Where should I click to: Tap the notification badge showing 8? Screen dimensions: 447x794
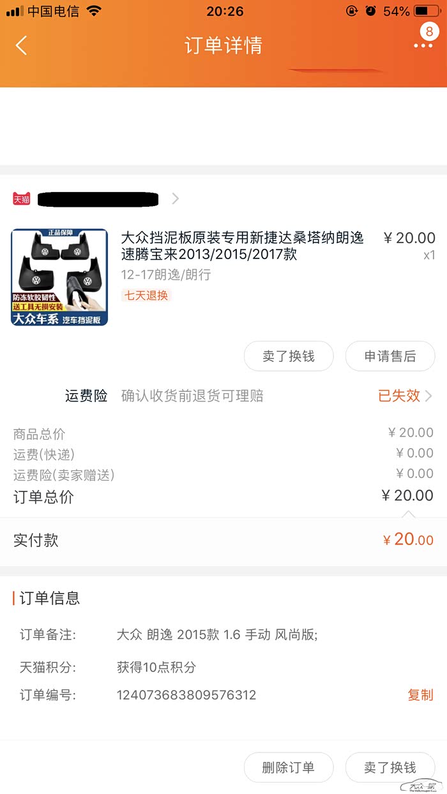point(429,31)
